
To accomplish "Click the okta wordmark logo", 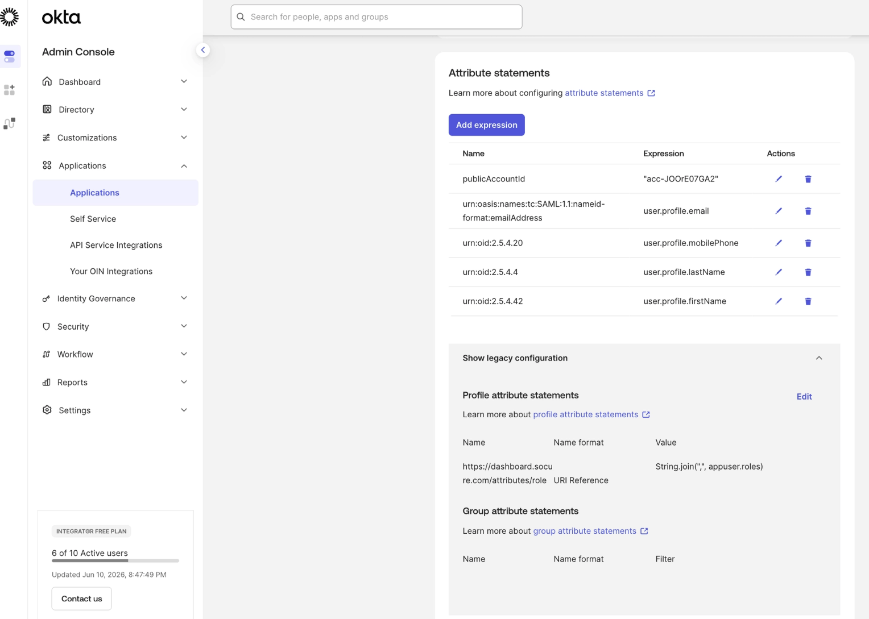I will (61, 18).
